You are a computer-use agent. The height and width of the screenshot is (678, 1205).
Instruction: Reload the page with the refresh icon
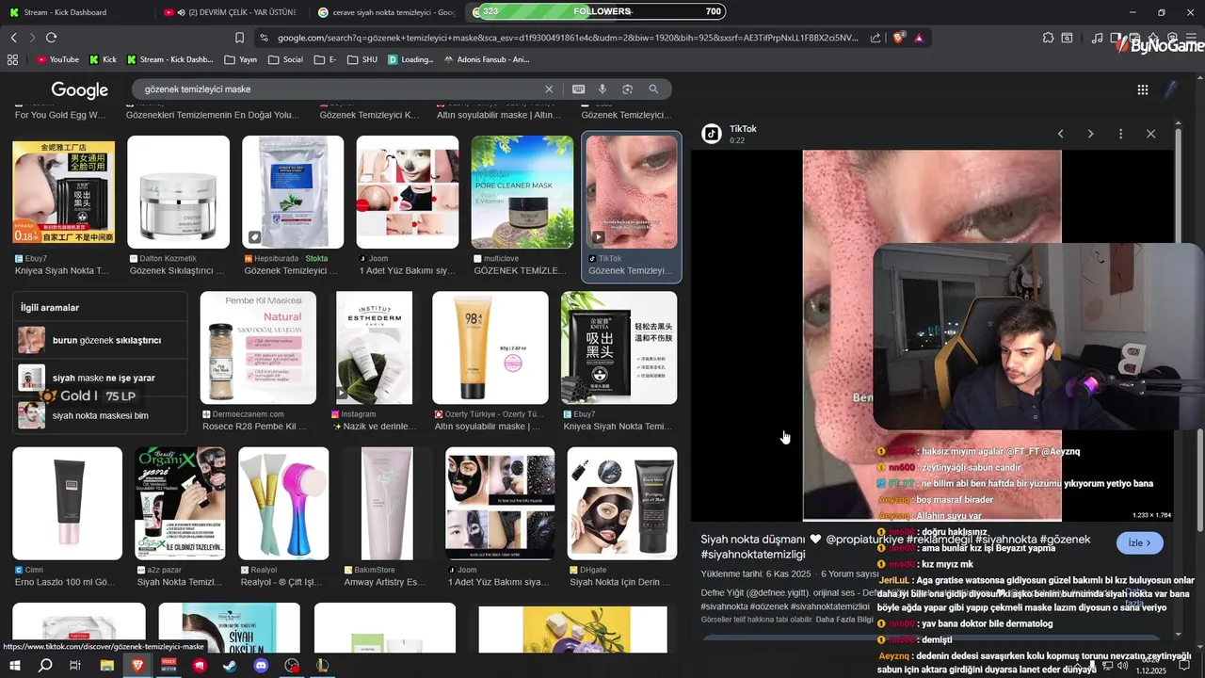coord(51,38)
